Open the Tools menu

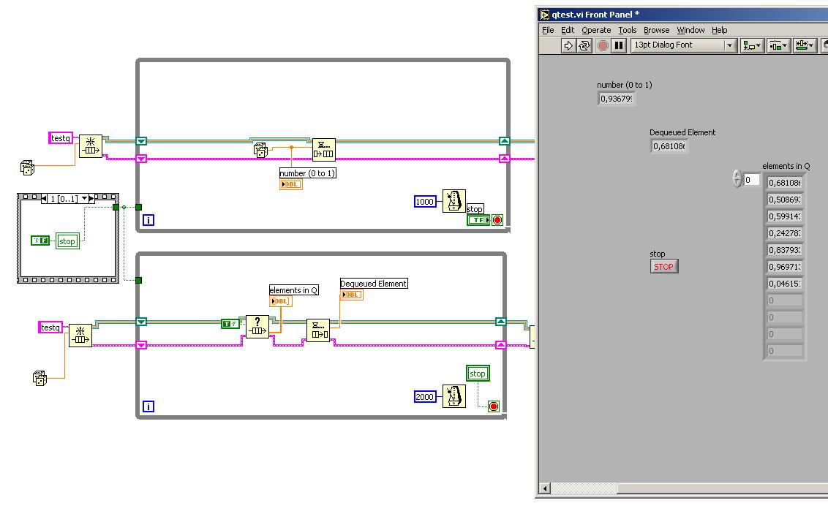628,30
